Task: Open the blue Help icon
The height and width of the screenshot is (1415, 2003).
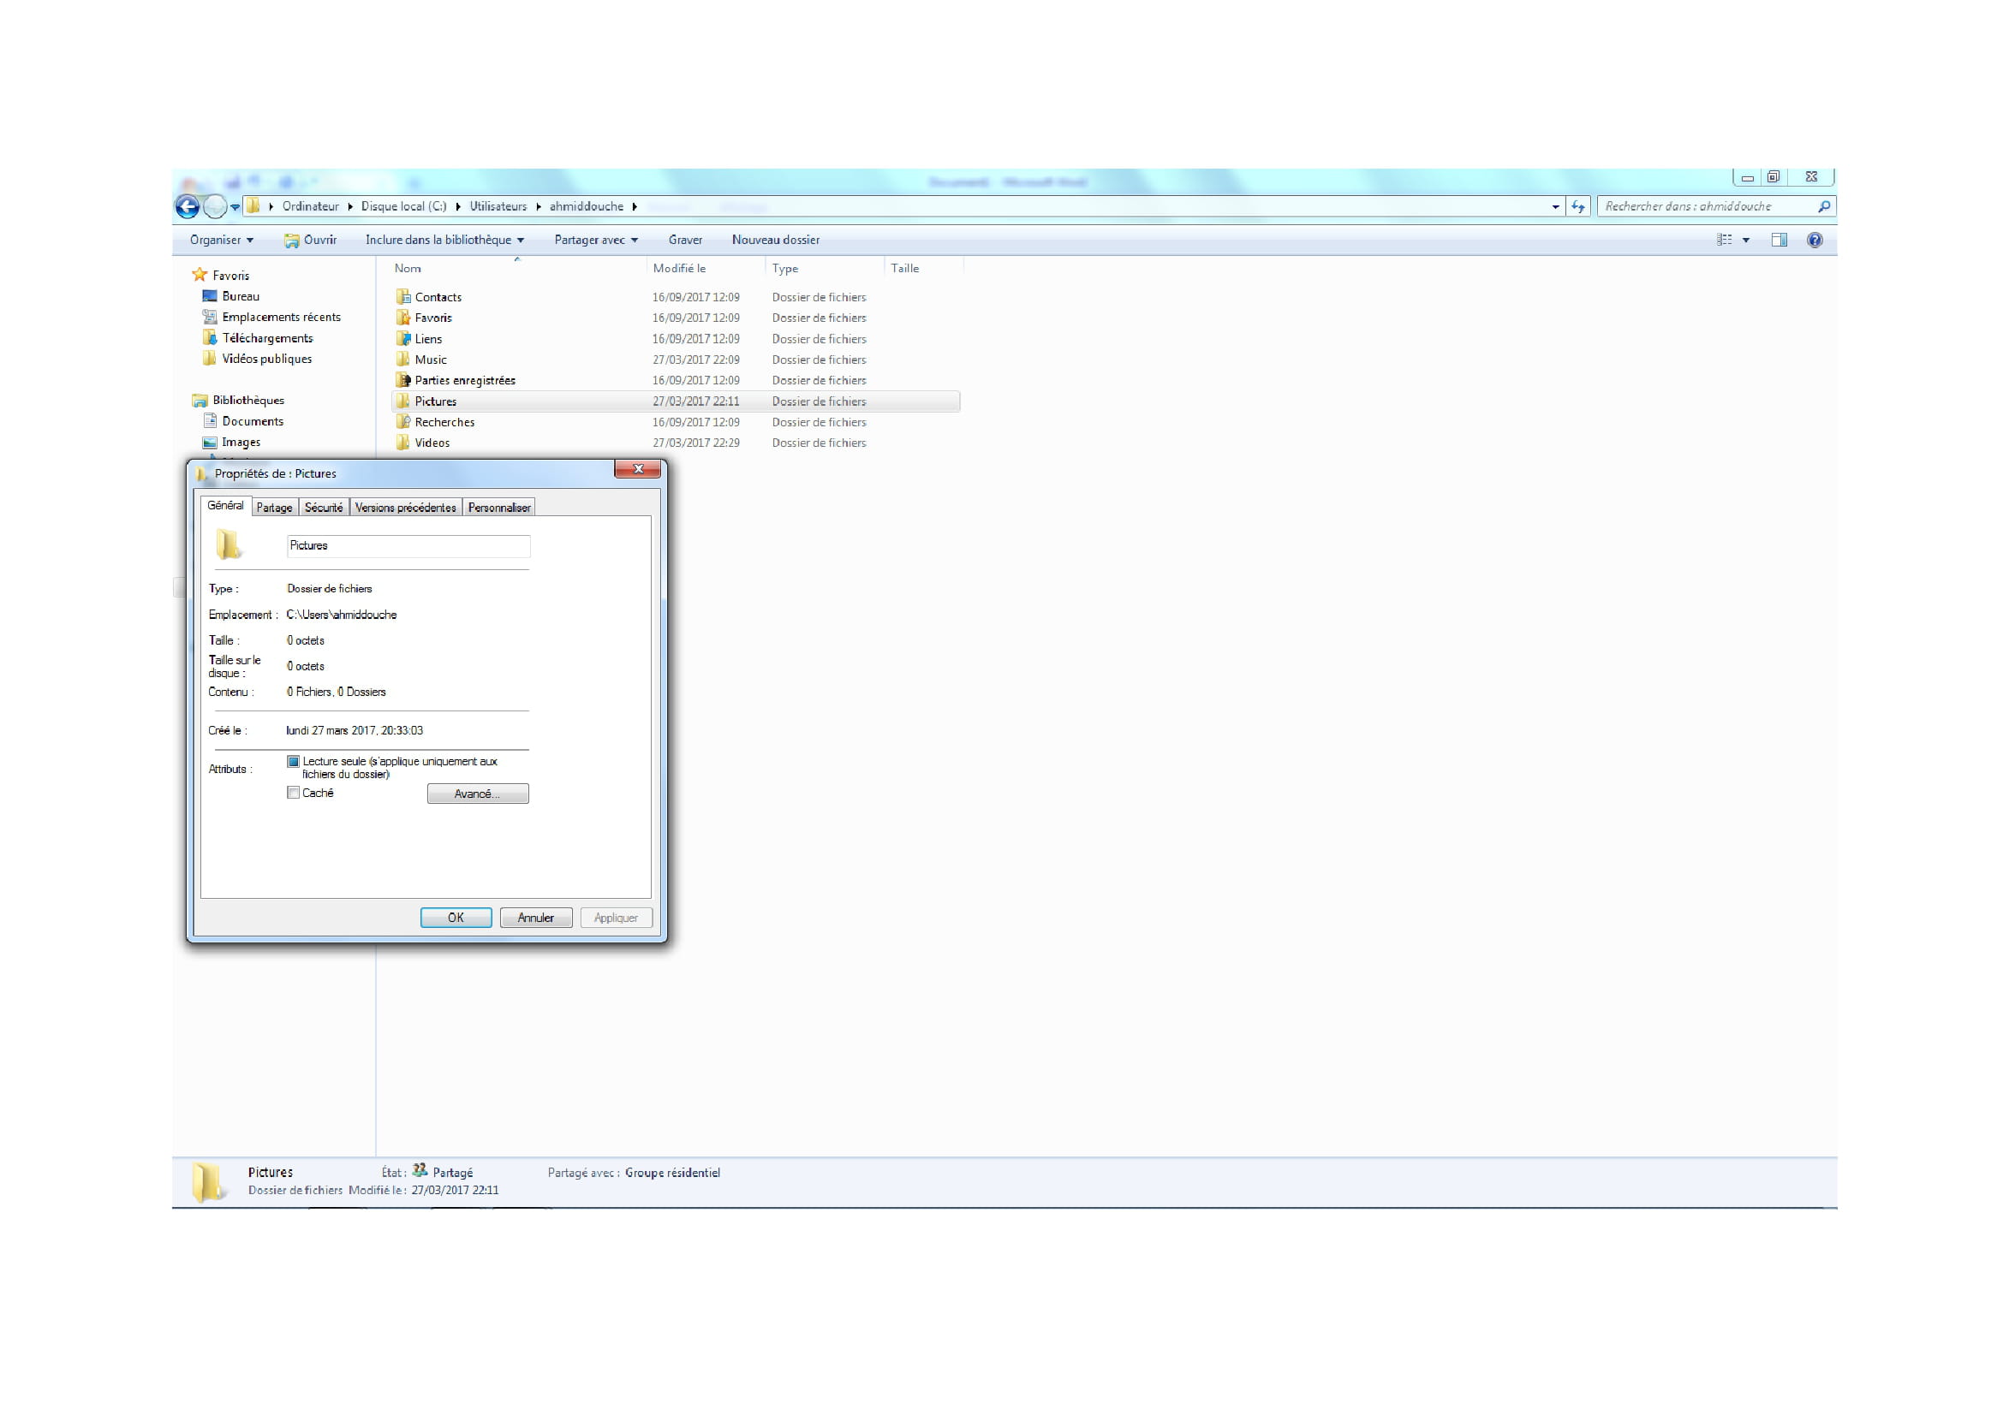Action: click(x=1815, y=240)
